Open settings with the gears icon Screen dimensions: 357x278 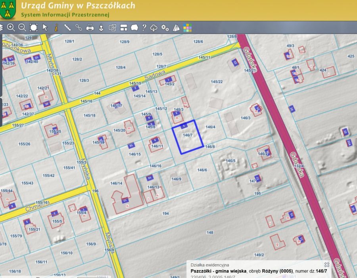pyautogui.click(x=165, y=27)
